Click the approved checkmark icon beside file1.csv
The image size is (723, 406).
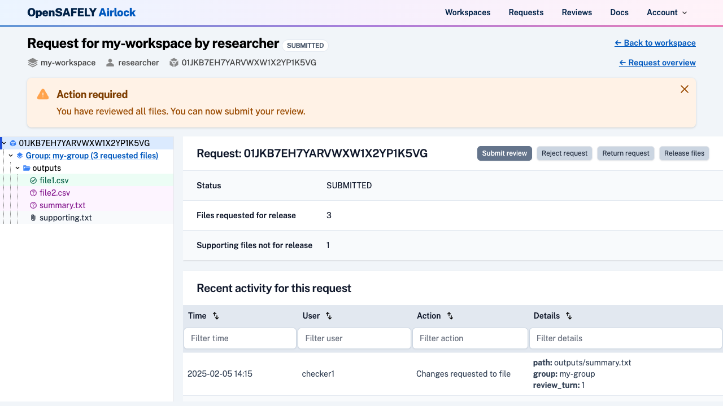pyautogui.click(x=33, y=180)
